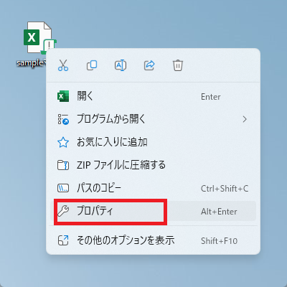Select お気に入りに追加 from the menu
Viewport: 287px width, 287px height.
(153, 142)
